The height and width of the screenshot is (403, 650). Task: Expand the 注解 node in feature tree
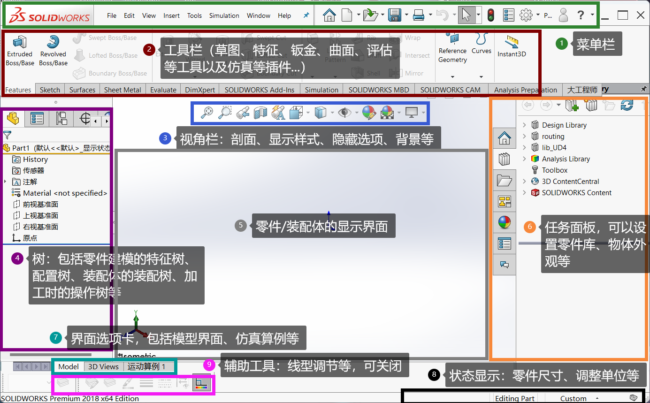coord(5,182)
